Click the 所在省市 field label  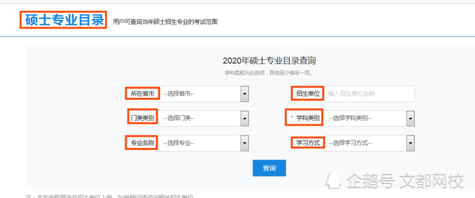pyautogui.click(x=142, y=94)
